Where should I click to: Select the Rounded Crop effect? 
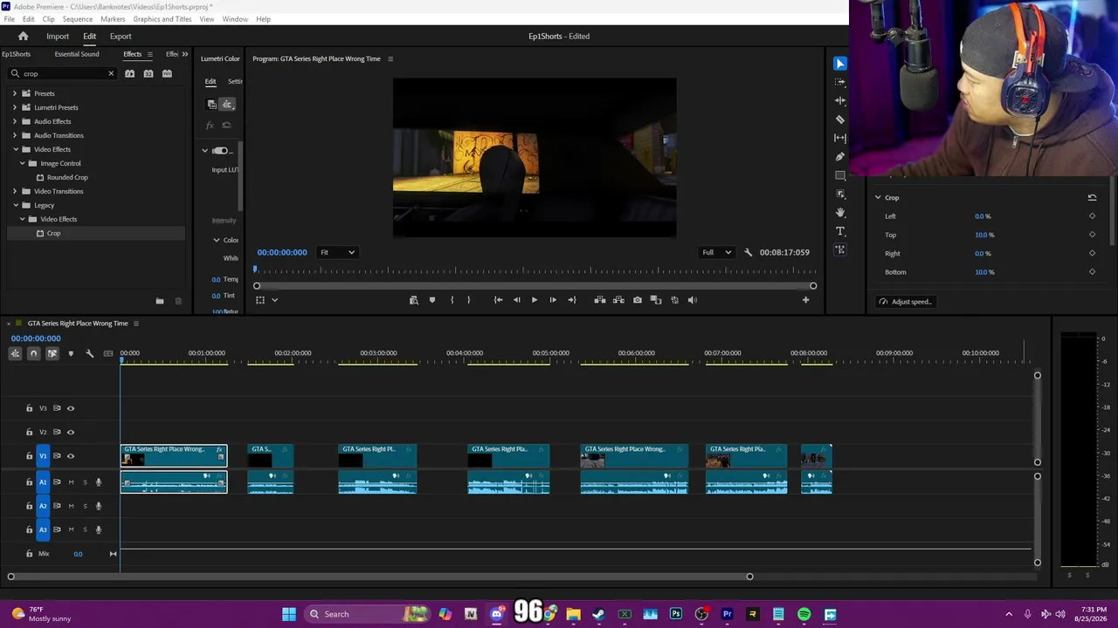67,178
